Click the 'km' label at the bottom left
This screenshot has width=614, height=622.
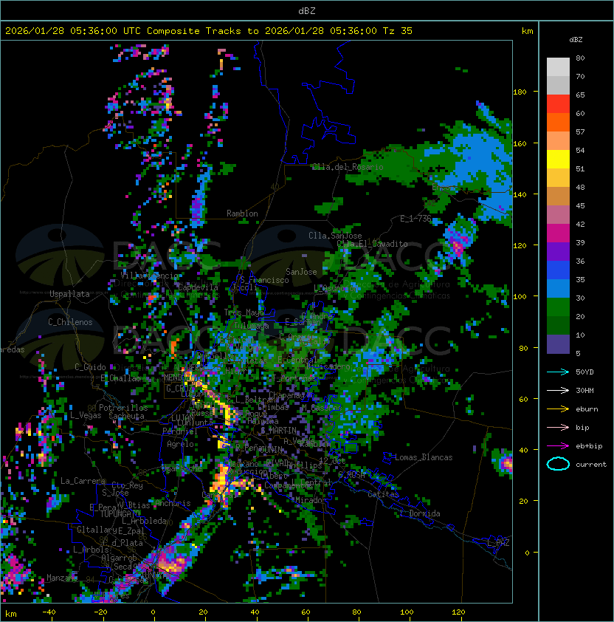pos(11,614)
